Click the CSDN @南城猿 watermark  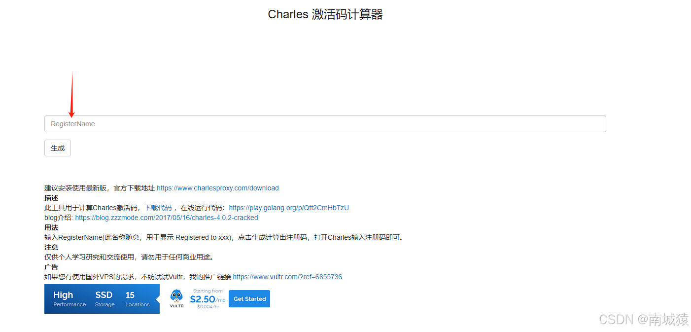pyautogui.click(x=644, y=319)
